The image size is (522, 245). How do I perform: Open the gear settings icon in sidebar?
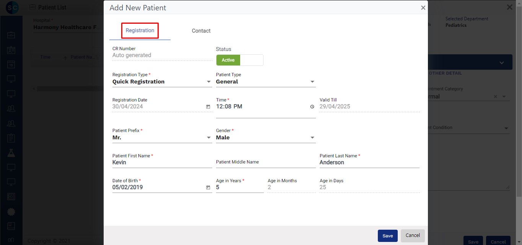coord(11,211)
